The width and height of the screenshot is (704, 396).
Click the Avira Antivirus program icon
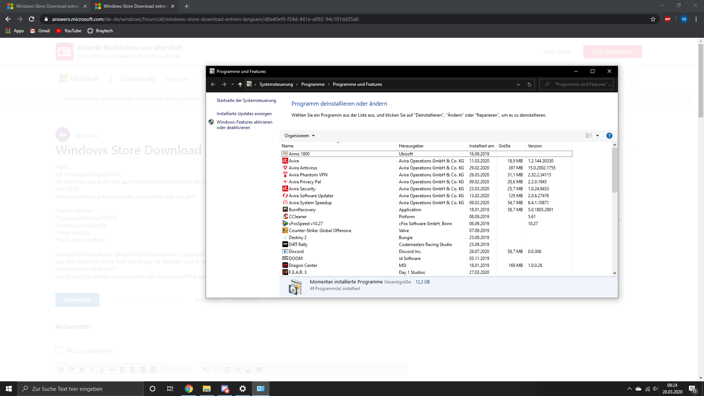(285, 168)
